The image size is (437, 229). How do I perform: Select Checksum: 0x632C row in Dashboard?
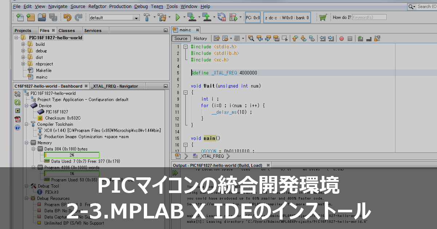pyautogui.click(x=59, y=118)
